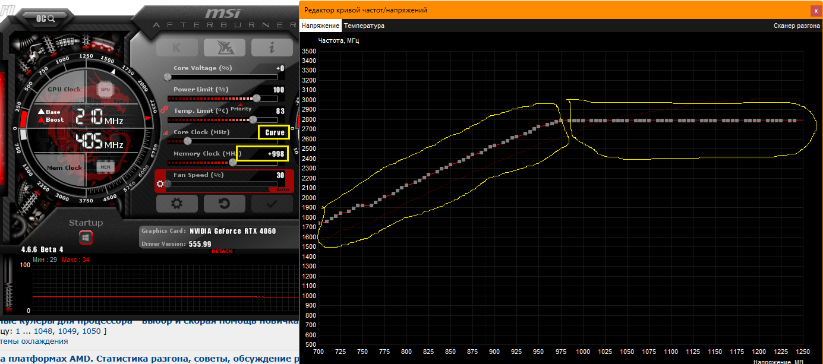Open Afterburner settings gear button
Image resolution: width=823 pixels, height=364 pixels.
pos(176,204)
